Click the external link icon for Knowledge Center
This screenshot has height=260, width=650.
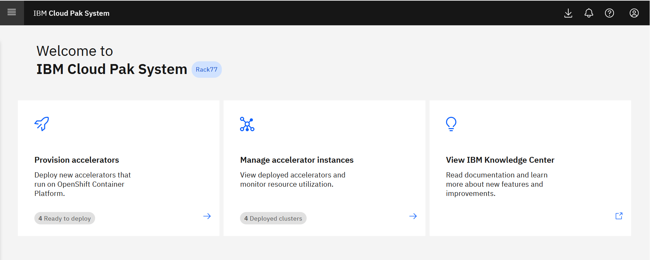pyautogui.click(x=619, y=216)
